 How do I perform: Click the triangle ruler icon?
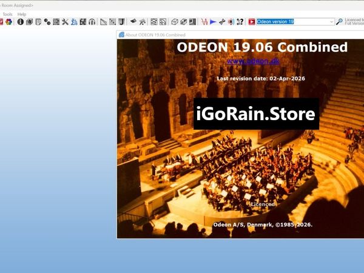(104, 22)
